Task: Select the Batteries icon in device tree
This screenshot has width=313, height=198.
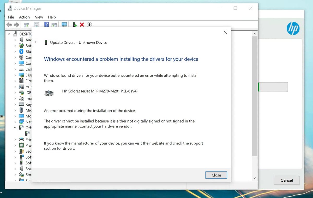Action: [21, 46]
